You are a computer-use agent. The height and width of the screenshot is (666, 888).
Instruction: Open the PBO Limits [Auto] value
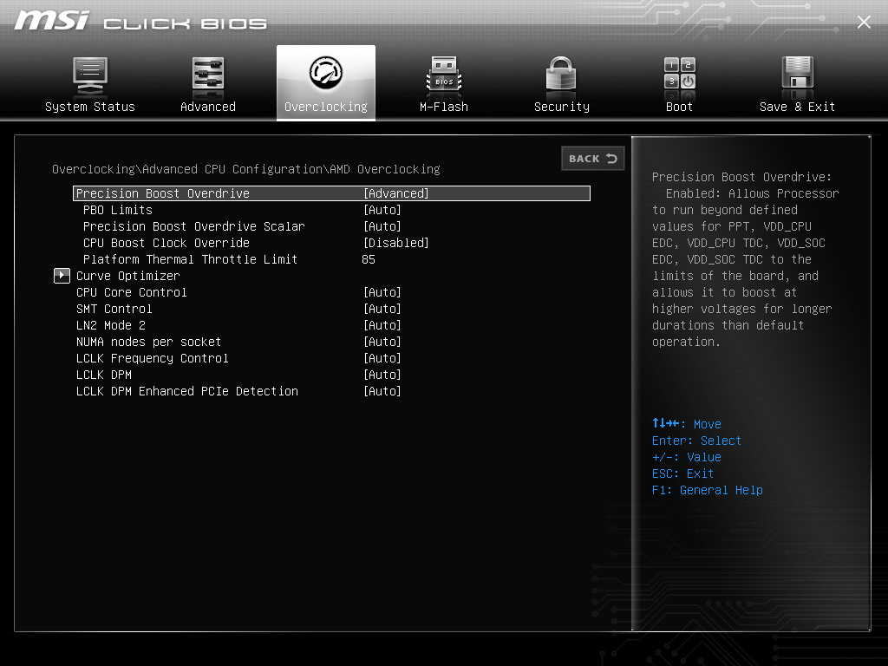pyautogui.click(x=382, y=210)
